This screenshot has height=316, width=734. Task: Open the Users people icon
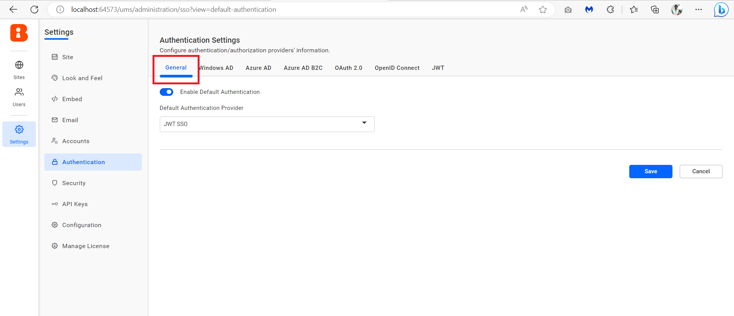(x=19, y=92)
